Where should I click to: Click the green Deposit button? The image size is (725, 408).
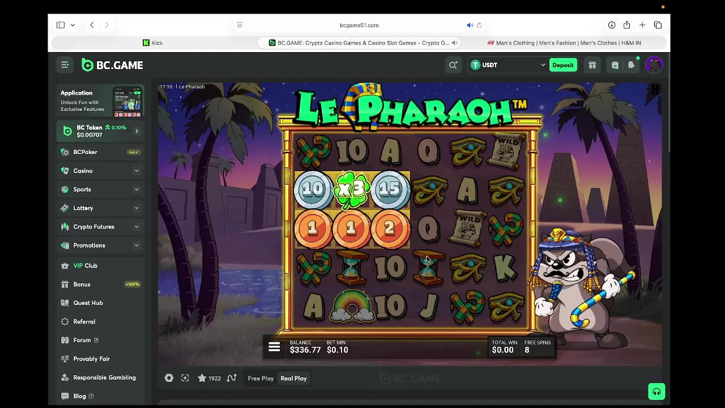pos(563,65)
